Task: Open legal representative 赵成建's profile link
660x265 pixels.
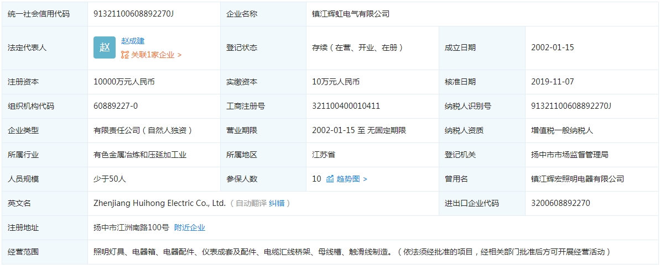Action: tap(133, 41)
